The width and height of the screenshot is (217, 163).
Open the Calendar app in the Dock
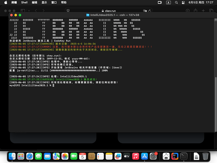tap(83, 156)
